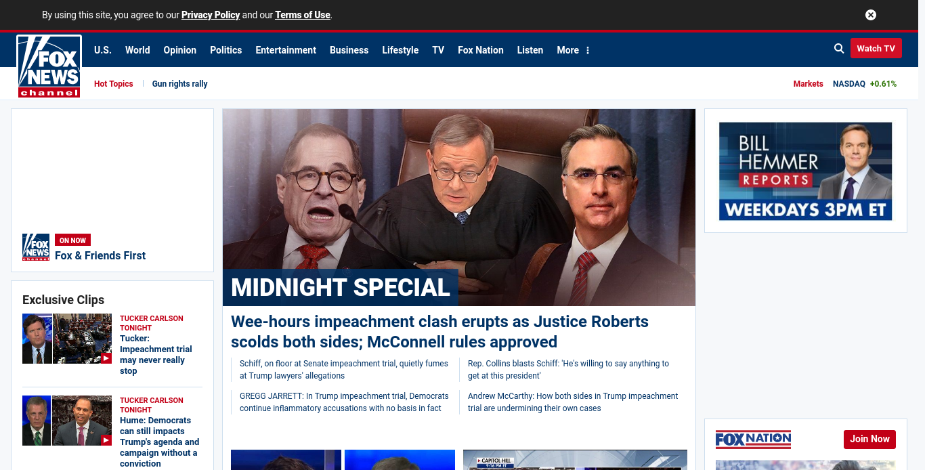Open the Politics menu item
This screenshot has width=925, height=470.
pos(225,50)
